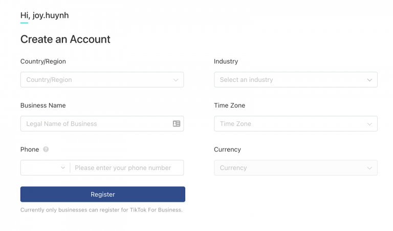Click the chevron arrow inside Country/Region box
Viewport: 393px width, 231px height.
pos(176,80)
